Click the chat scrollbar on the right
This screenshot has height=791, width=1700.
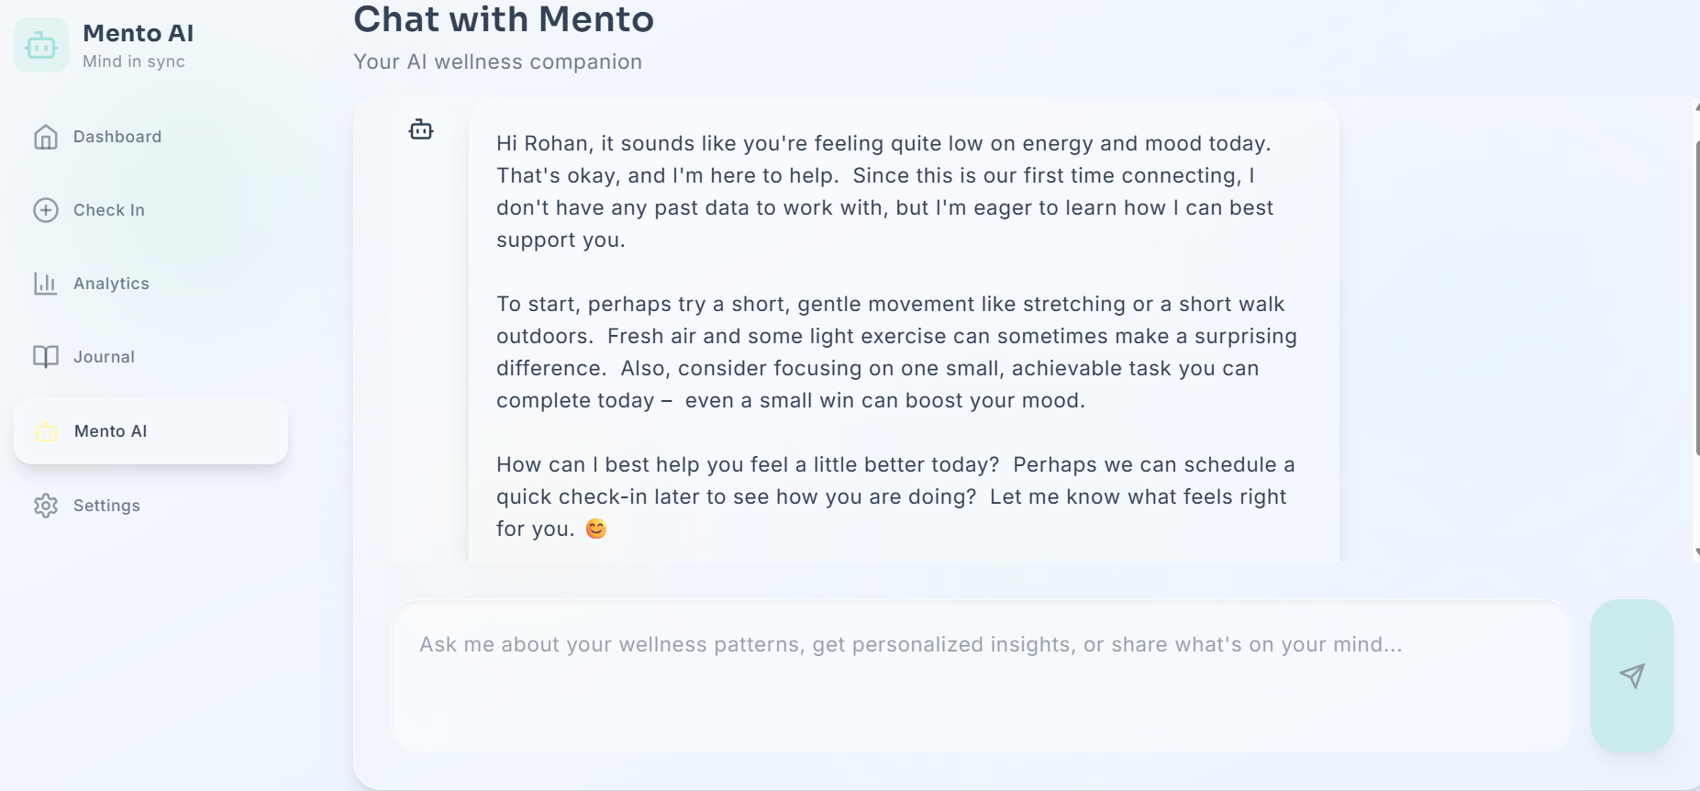point(1695,275)
